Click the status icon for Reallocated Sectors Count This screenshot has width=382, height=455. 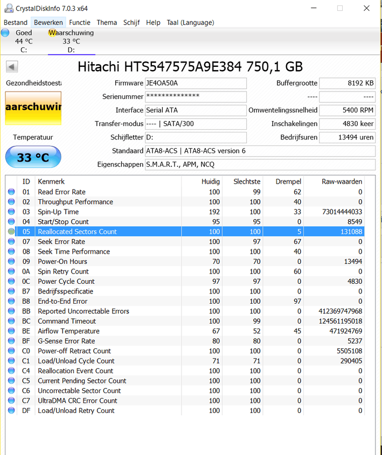pos(11,232)
